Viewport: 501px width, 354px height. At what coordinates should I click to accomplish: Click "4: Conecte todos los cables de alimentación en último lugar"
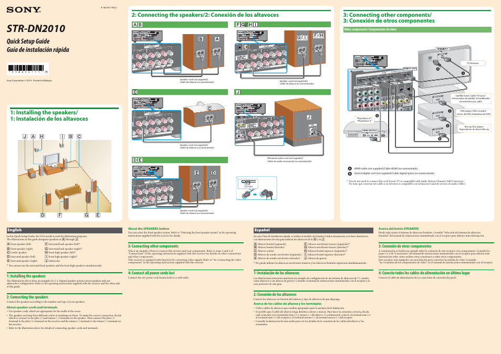(424, 273)
